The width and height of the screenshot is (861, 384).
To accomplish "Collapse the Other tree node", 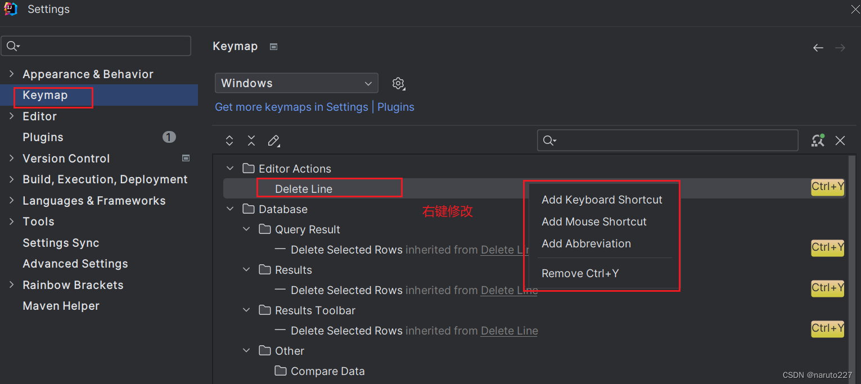I will 246,350.
